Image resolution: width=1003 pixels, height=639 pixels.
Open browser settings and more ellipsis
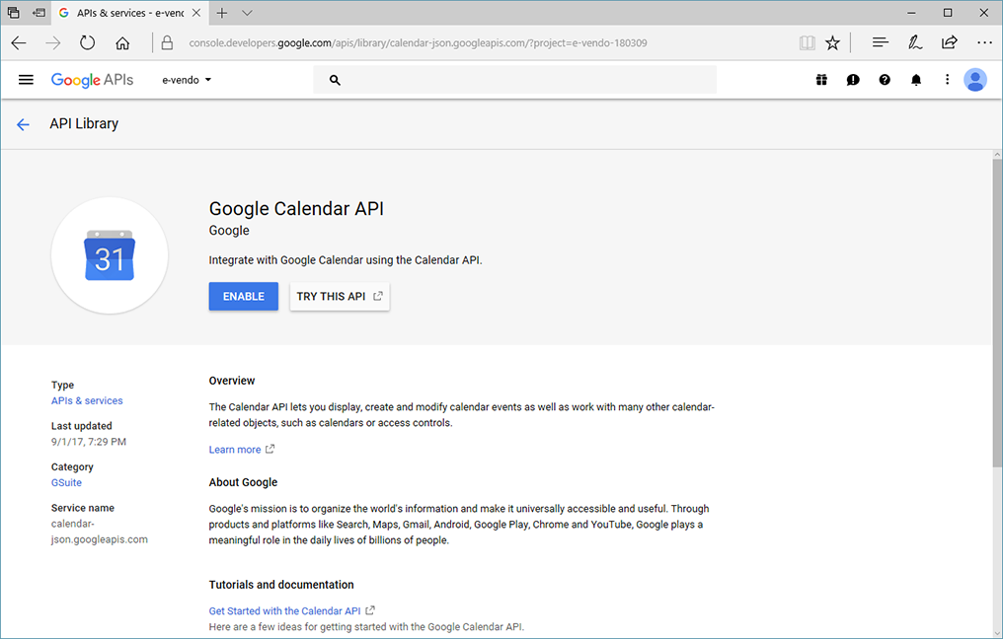point(984,42)
